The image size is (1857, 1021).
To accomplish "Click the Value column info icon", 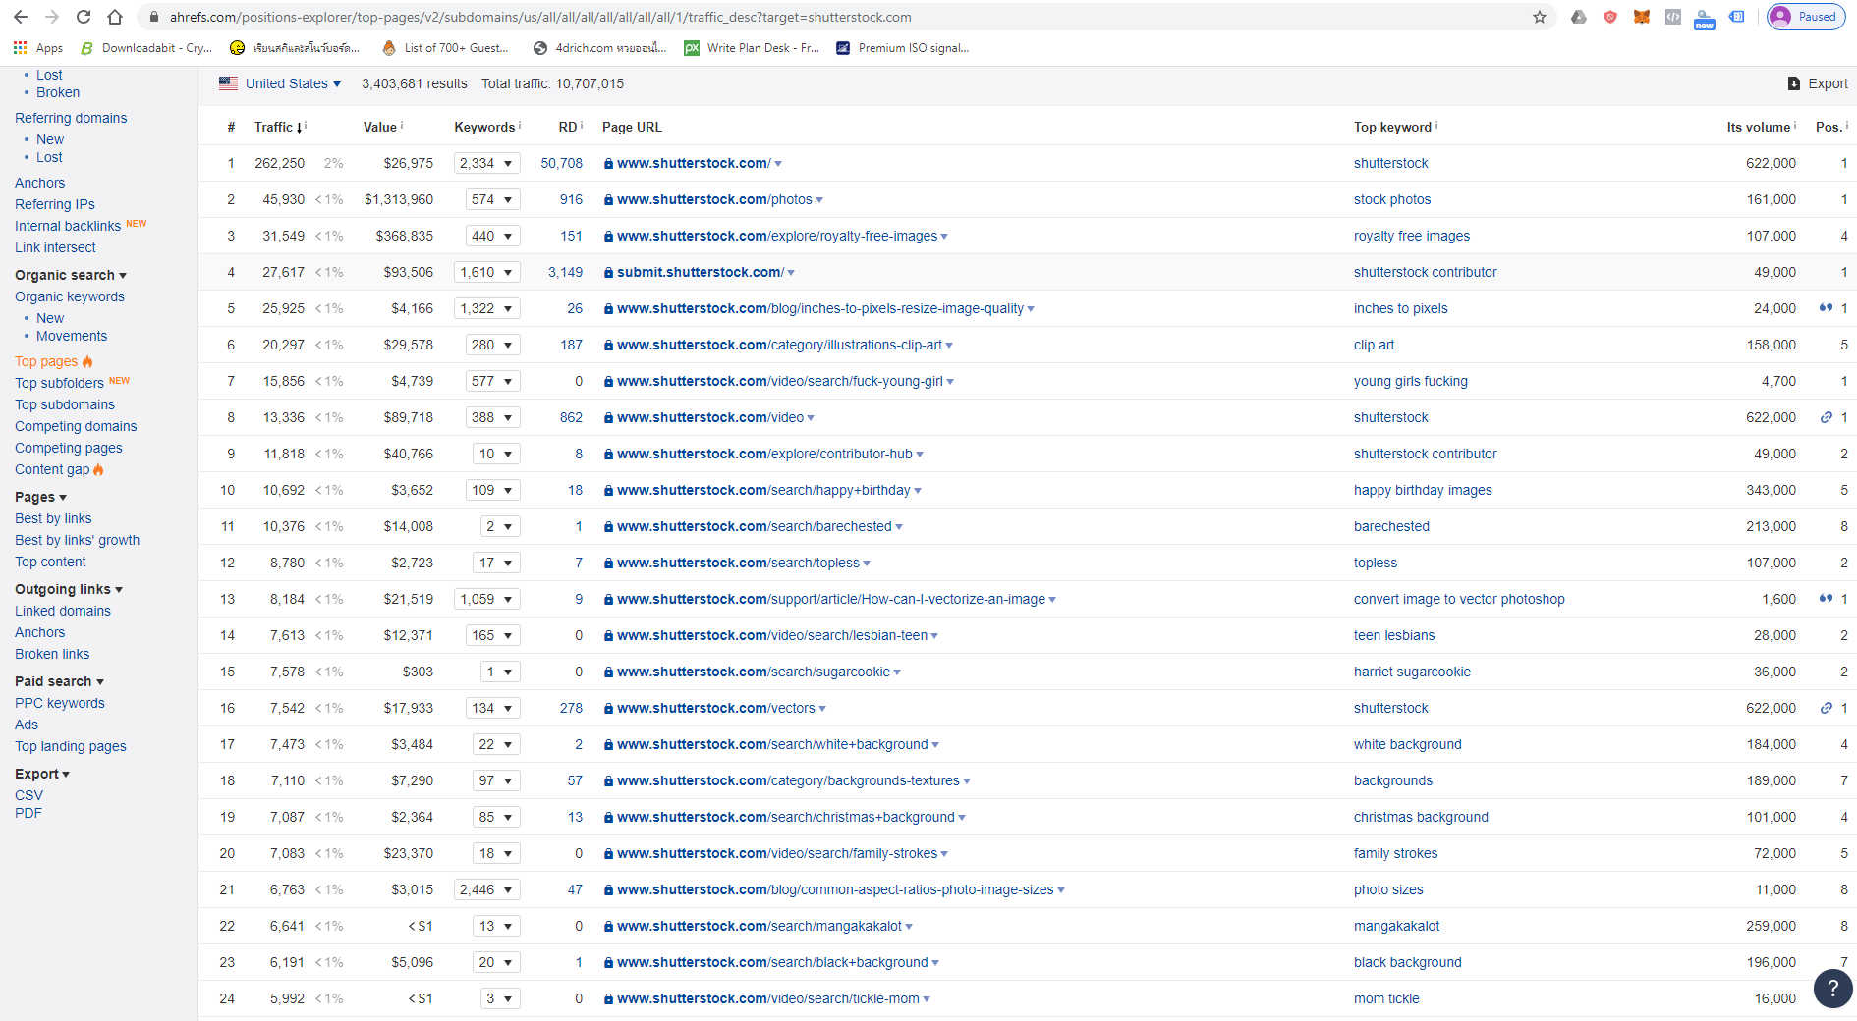I will point(402,125).
